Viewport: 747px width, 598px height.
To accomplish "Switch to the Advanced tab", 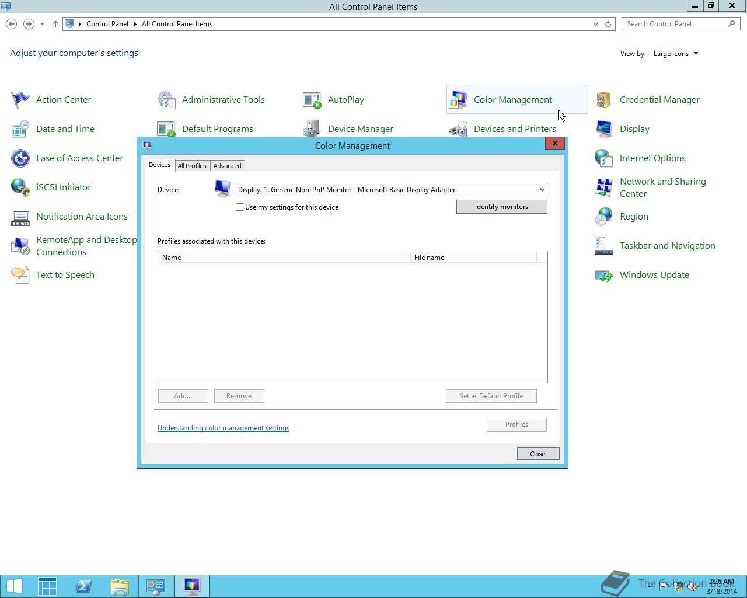I will coord(228,166).
